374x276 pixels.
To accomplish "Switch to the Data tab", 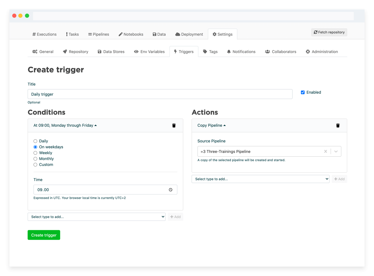I will tap(159, 34).
